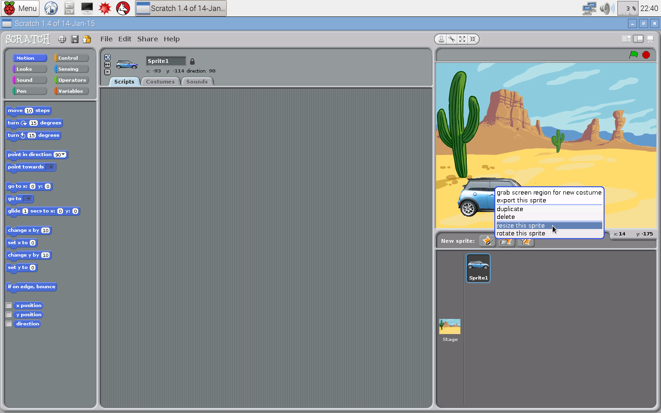Screen dimensions: 661x413
Task: Open the Paint Editor for a new sprite
Action: 487,240
